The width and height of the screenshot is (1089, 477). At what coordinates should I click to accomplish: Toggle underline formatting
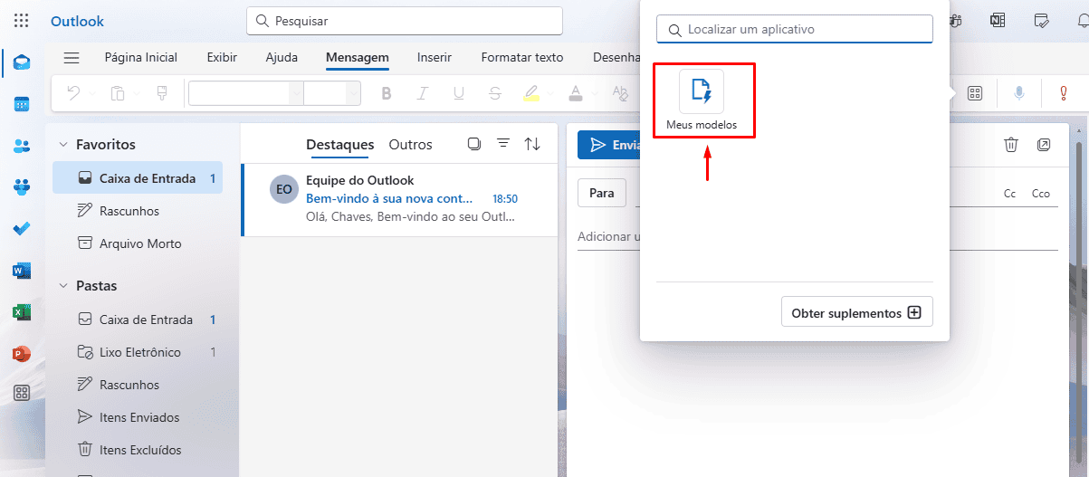click(x=458, y=93)
